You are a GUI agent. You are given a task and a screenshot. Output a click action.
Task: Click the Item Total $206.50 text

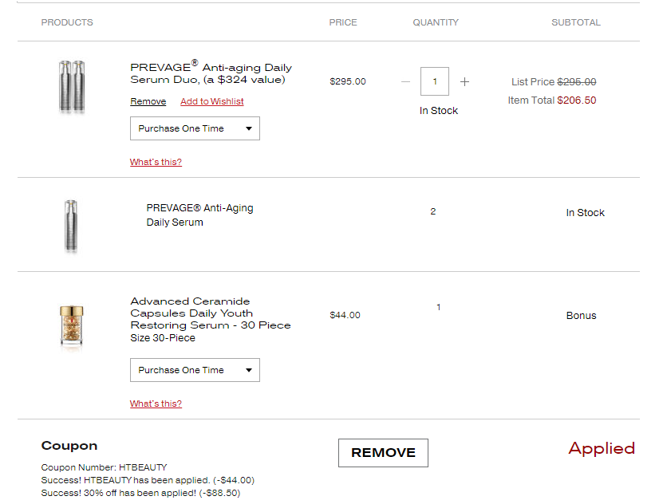pos(552,100)
